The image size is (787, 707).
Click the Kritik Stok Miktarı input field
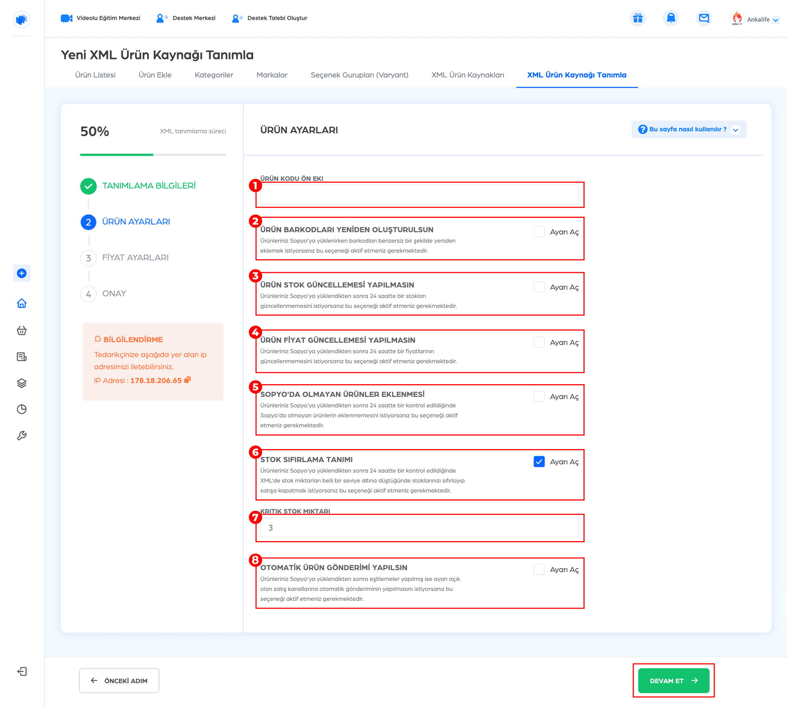click(419, 527)
